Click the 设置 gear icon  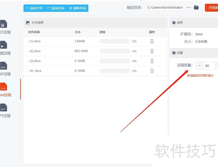(174, 53)
